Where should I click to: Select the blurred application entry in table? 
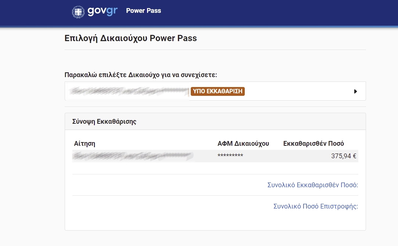point(133,156)
